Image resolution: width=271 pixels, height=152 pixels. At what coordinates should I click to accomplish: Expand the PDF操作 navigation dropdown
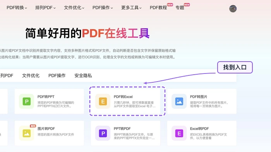point(103,8)
